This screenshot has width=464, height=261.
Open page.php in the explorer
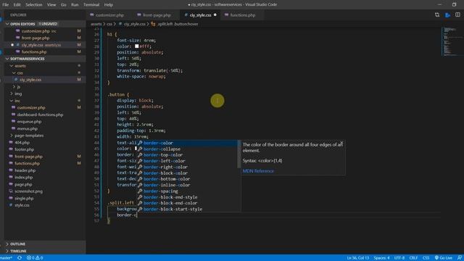pyautogui.click(x=23, y=184)
